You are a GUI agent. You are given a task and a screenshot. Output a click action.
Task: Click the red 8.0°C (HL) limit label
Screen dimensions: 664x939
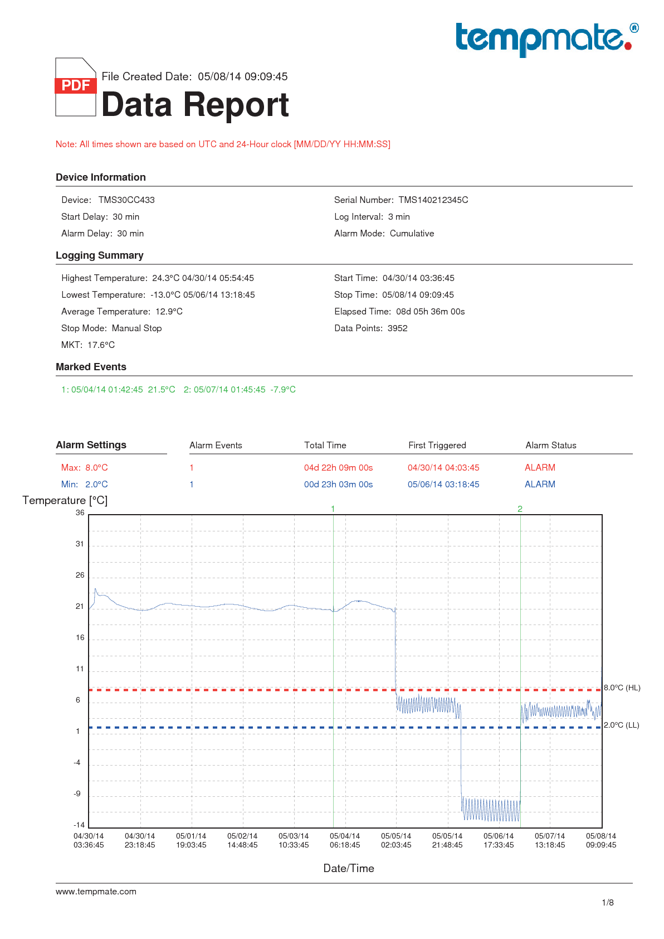click(622, 688)
